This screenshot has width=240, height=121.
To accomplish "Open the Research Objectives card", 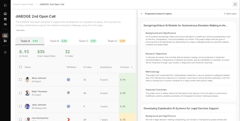I will pyautogui.click(x=189, y=58).
